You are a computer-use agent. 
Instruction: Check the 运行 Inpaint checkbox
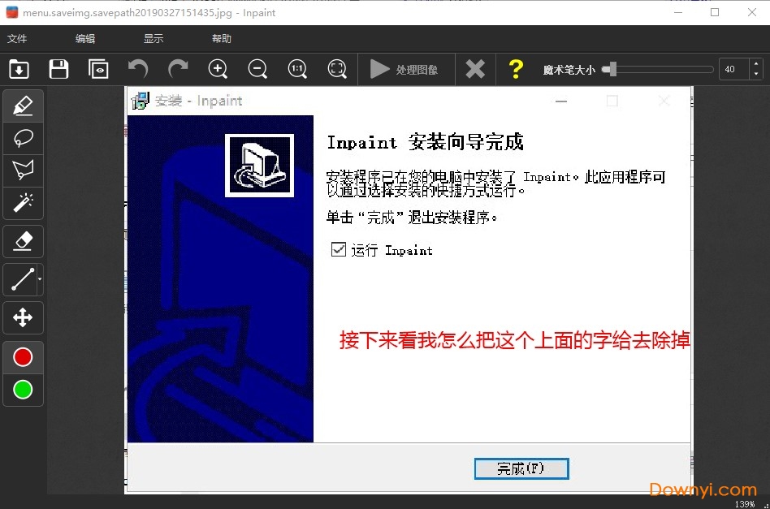click(x=339, y=249)
